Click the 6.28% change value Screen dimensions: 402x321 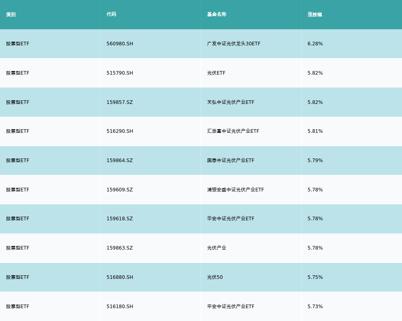tap(315, 44)
